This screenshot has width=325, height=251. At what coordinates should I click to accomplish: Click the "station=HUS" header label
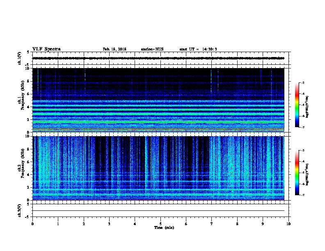point(152,49)
